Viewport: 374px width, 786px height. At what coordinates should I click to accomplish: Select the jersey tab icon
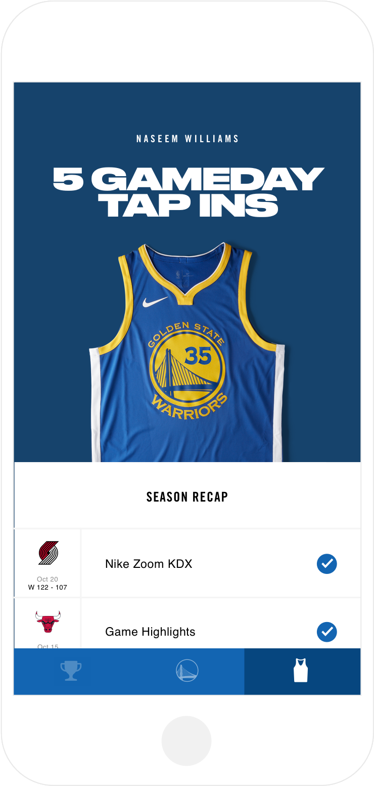[301, 671]
